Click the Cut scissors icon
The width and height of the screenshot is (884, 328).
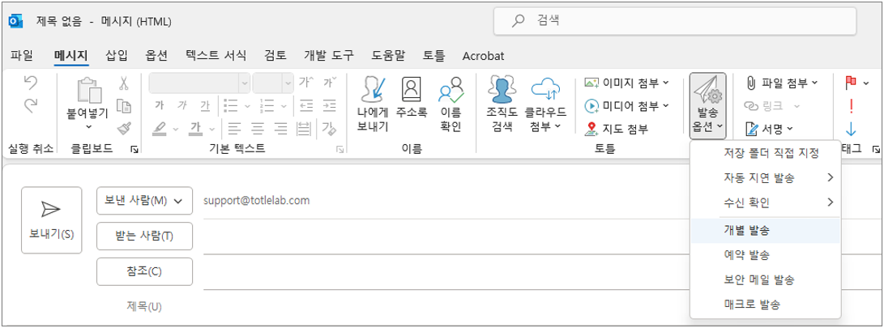123,83
